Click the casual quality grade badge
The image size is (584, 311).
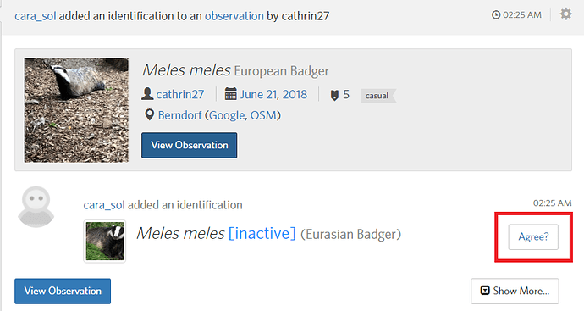[377, 96]
